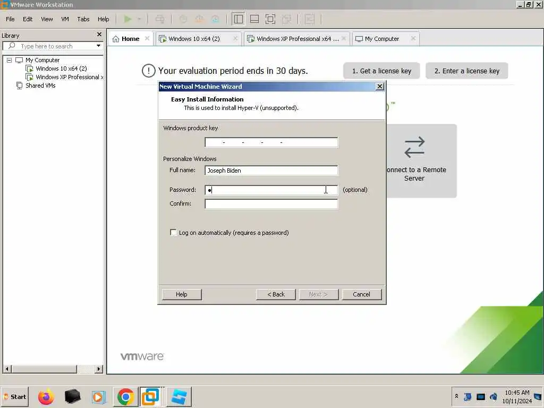Open the File menu
This screenshot has width=544, height=408.
11,19
